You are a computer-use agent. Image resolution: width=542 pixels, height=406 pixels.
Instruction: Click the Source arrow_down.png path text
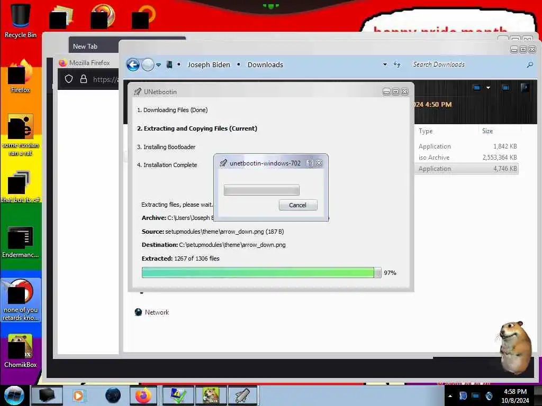(x=213, y=232)
